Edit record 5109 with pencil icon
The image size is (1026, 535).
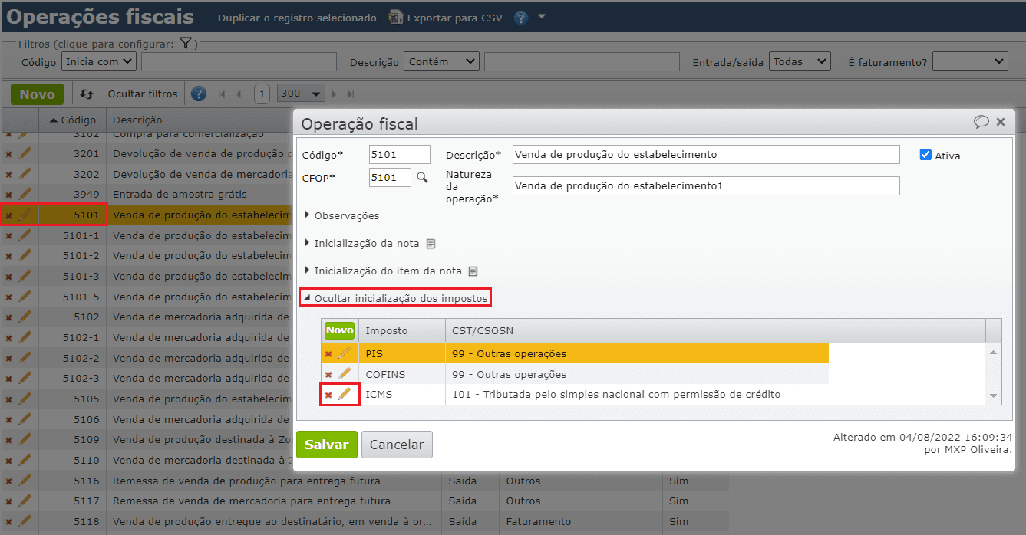(x=25, y=438)
